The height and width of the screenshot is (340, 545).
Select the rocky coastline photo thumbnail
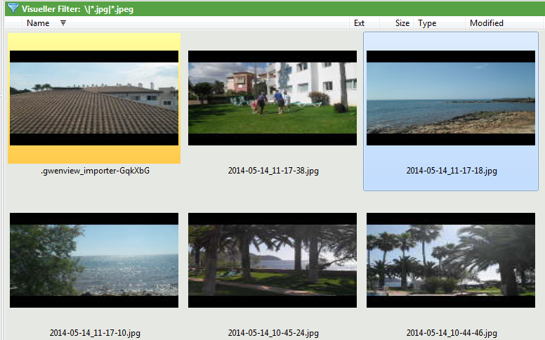point(451,98)
